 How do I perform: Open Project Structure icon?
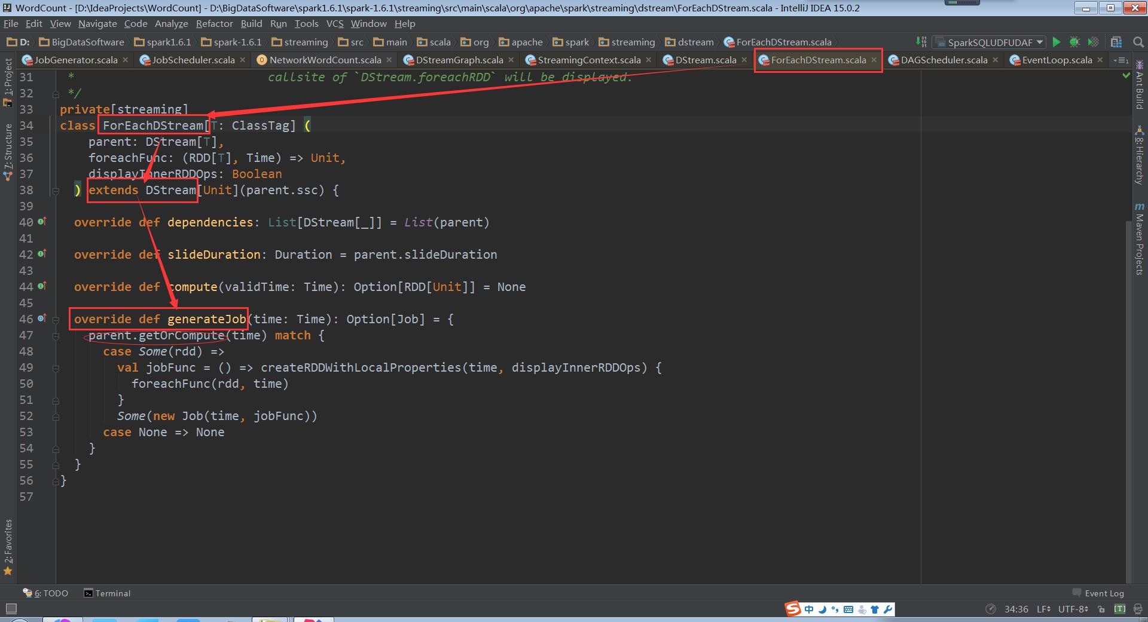[1116, 42]
